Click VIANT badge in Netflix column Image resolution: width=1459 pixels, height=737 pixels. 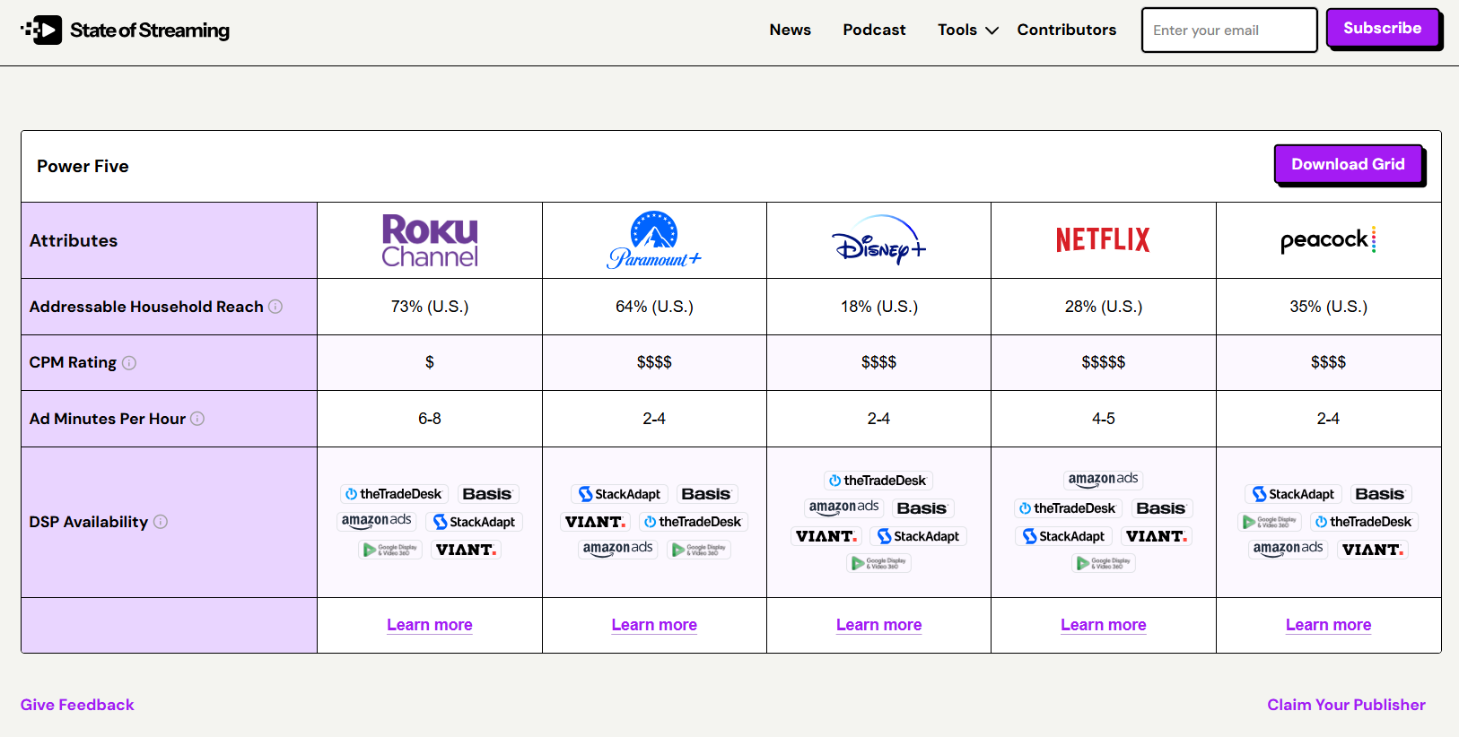(x=1157, y=536)
